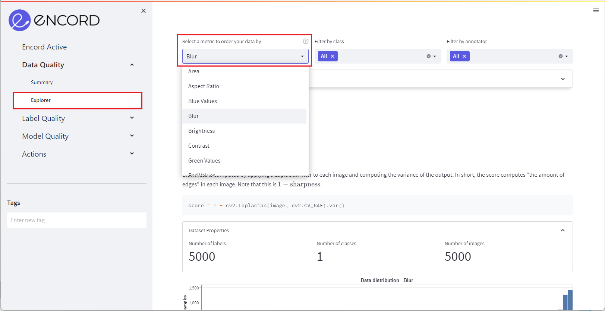Image resolution: width=605 pixels, height=311 pixels.
Task: Click the Tags heading
Action: (x=14, y=203)
